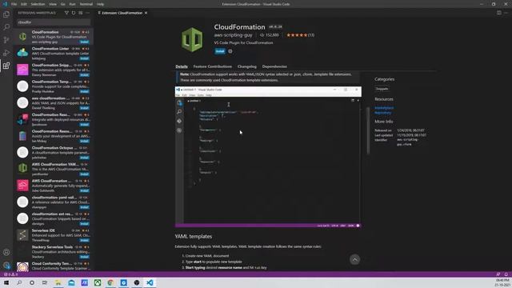Open the Search view in activity bar
This screenshot has width=512, height=288.
tap(6, 27)
